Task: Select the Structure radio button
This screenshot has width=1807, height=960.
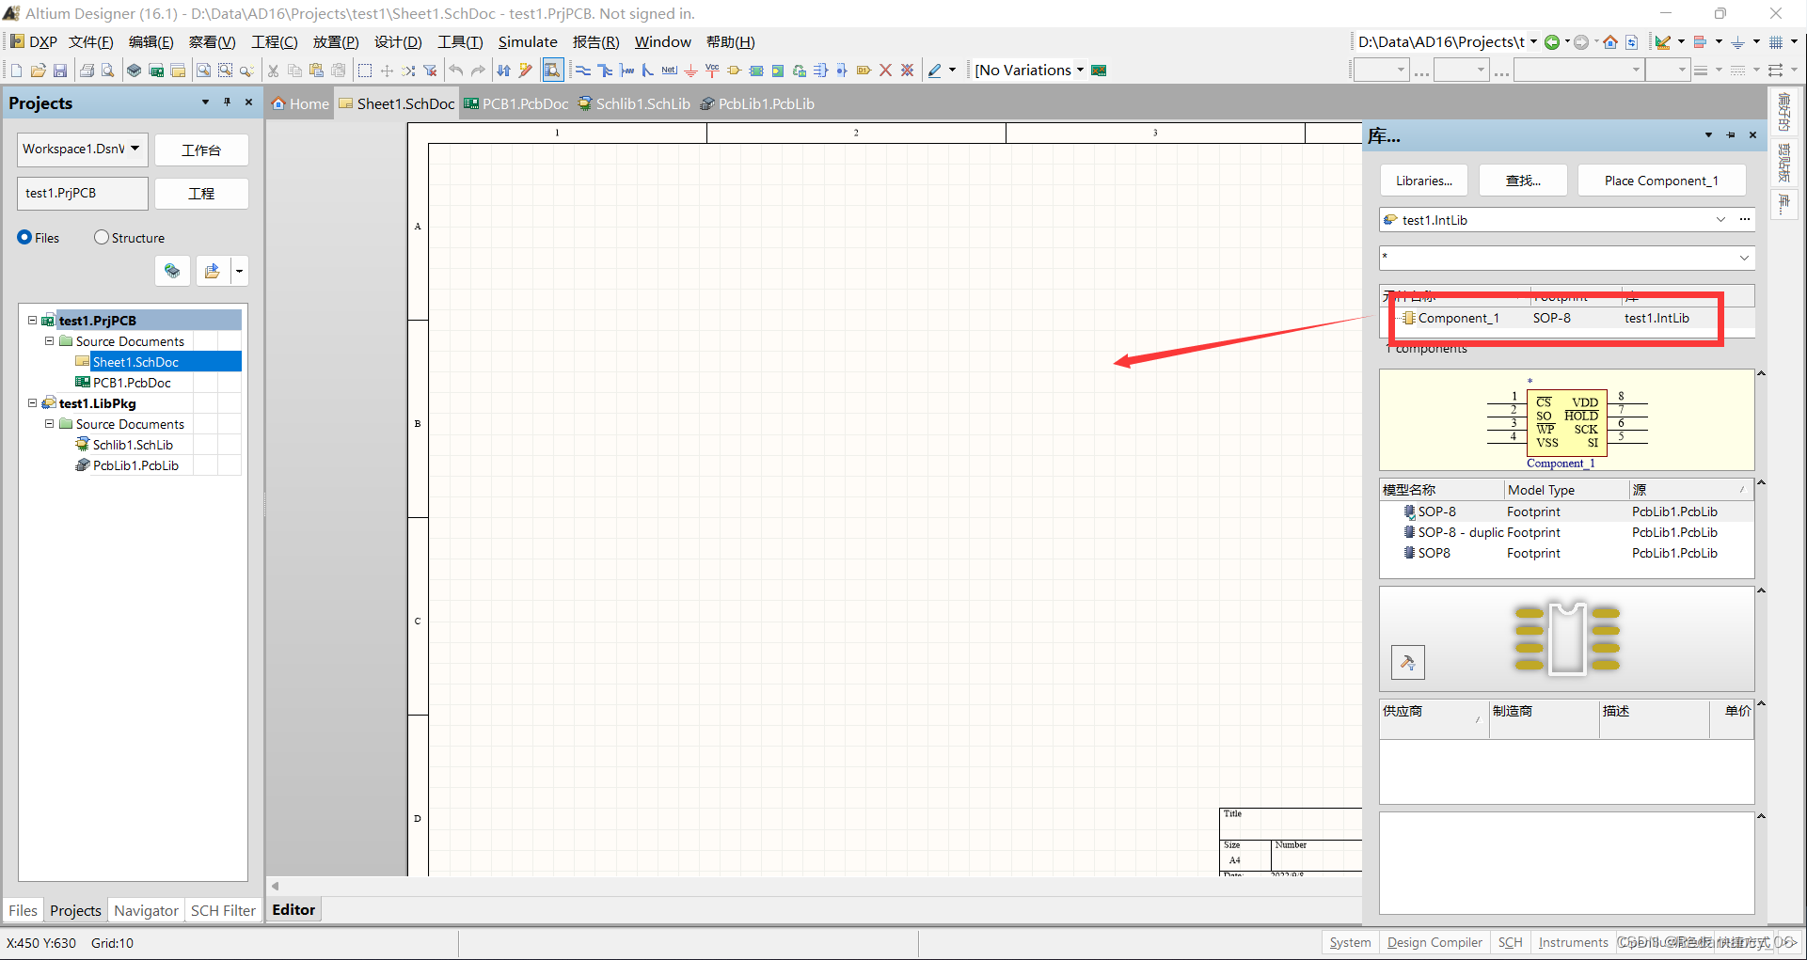Action: pyautogui.click(x=102, y=238)
